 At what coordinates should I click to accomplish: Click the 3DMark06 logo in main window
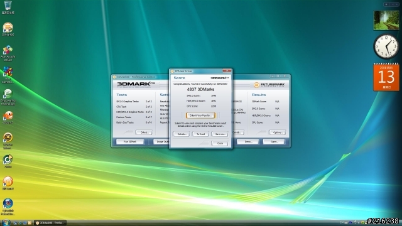(136, 85)
